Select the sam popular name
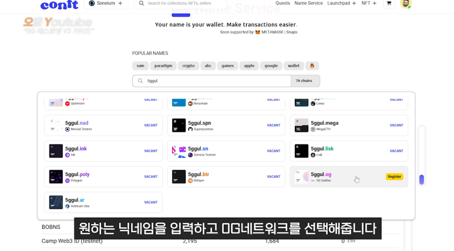The height and width of the screenshot is (251, 454). tap(140, 66)
